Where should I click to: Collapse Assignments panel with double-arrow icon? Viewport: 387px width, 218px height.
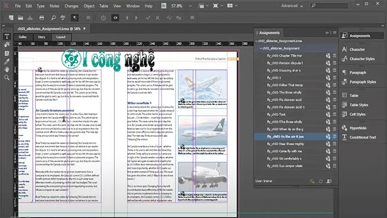(327, 33)
